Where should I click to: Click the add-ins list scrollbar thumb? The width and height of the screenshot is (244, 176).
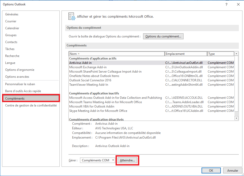pos(236,84)
